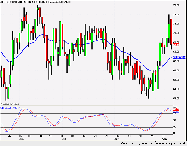Click the Jun month label

coord(22,139)
